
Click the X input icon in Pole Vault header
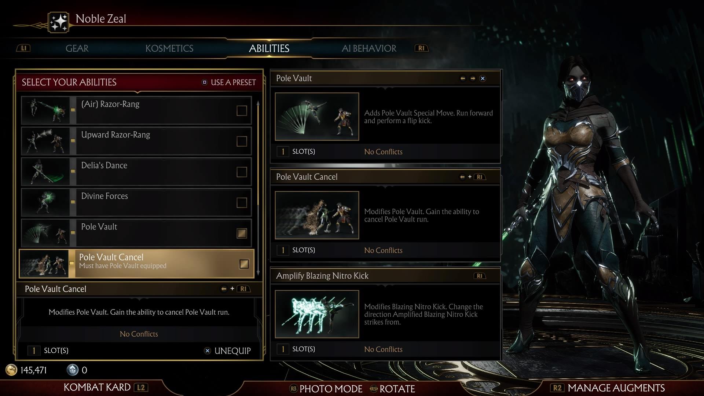point(483,78)
